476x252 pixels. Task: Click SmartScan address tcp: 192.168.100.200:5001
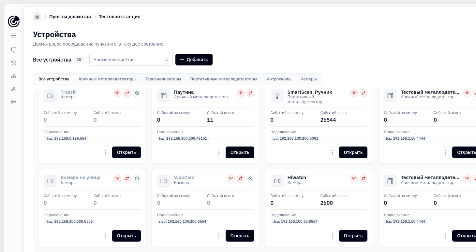295,138
